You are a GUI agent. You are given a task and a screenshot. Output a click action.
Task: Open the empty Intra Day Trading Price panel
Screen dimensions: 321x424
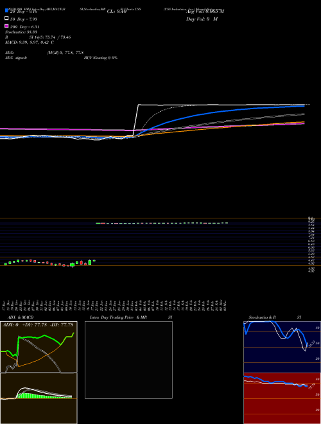[128, 360]
